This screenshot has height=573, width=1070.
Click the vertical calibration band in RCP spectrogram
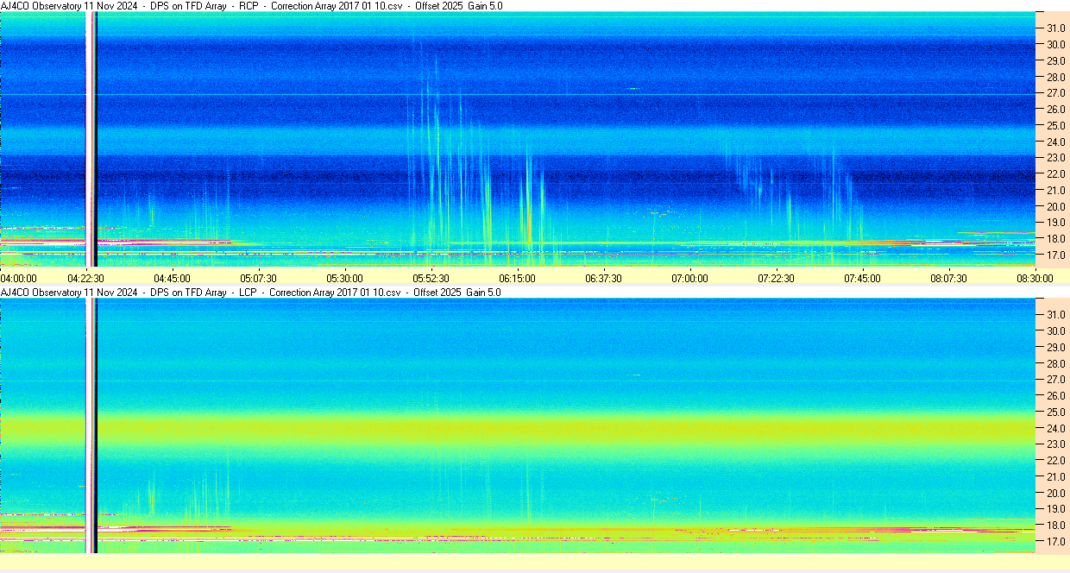pos(91,139)
